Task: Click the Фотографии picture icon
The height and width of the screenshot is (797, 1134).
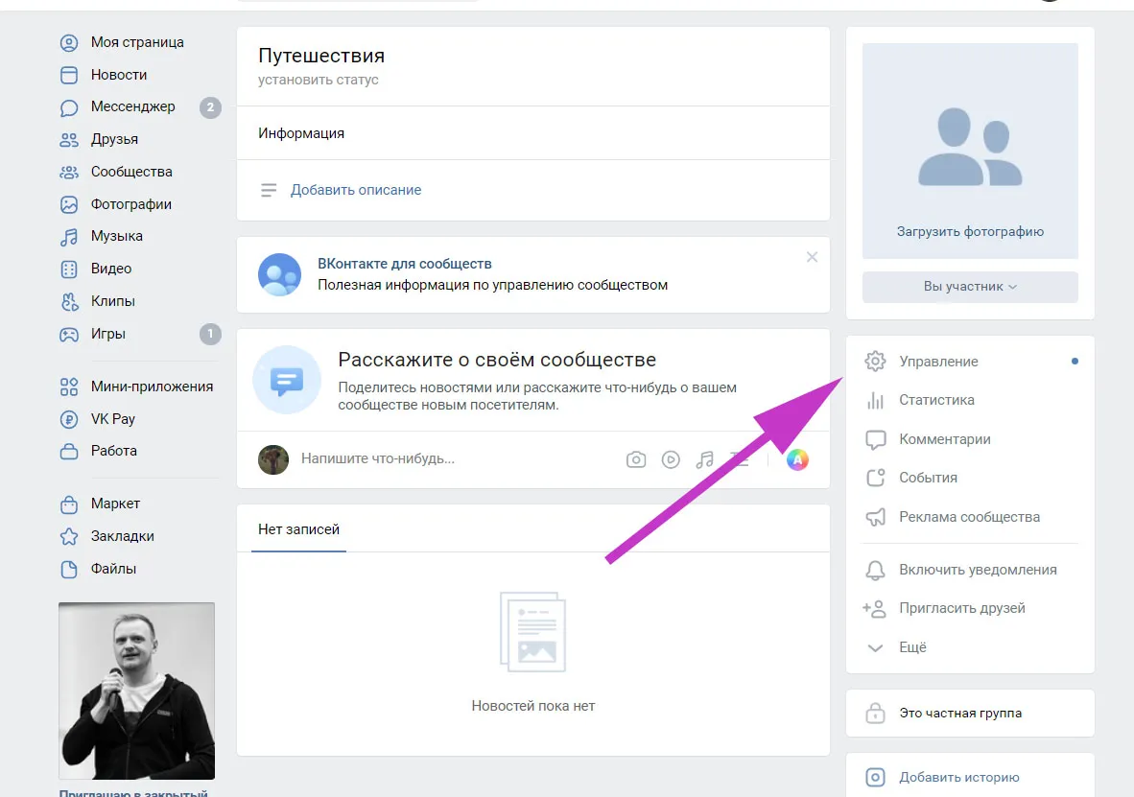Action: 69,204
